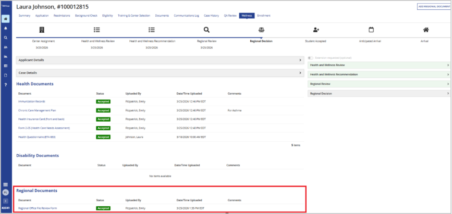Click the Center Assignment building icon
Image resolution: width=452 pixels, height=214 pixels.
pyautogui.click(x=42, y=30)
